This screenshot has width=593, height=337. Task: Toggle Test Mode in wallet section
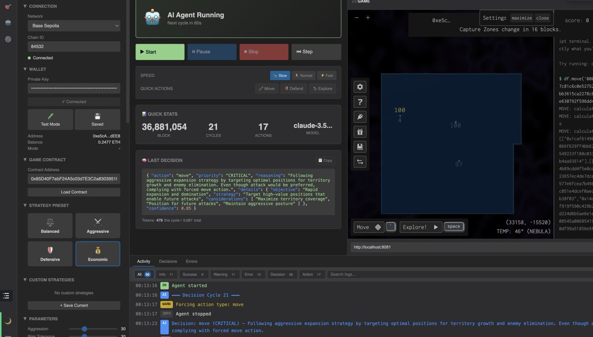click(50, 119)
